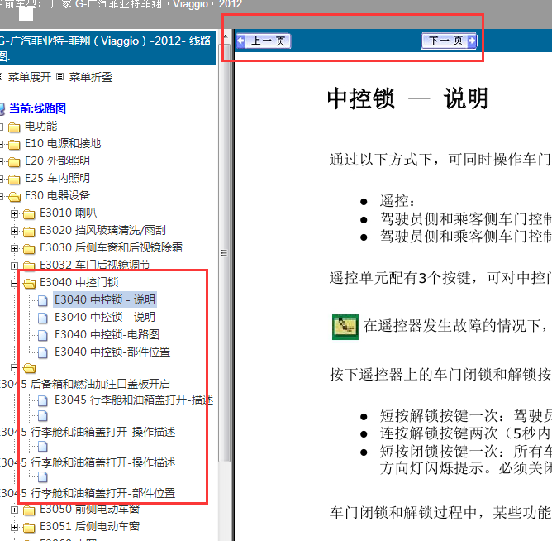Open E10 电源和接地 folder
This screenshot has width=552, height=541.
(63, 143)
